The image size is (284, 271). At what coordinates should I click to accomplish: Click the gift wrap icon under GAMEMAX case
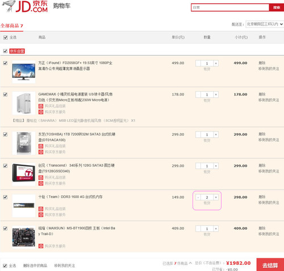coord(41,106)
